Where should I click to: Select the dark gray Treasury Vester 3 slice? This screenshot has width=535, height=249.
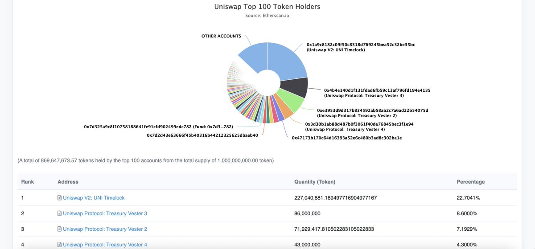tap(294, 88)
